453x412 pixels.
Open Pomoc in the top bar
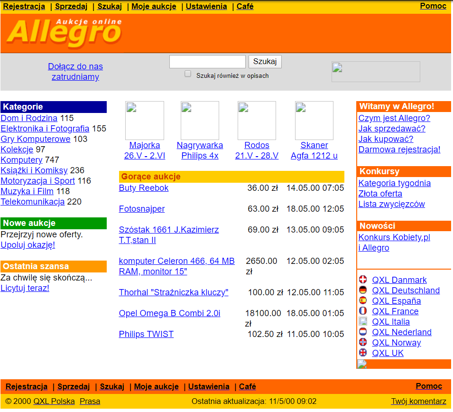click(433, 6)
